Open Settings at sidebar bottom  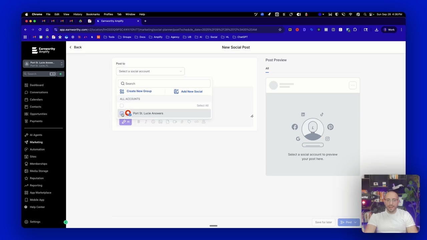(x=35, y=222)
